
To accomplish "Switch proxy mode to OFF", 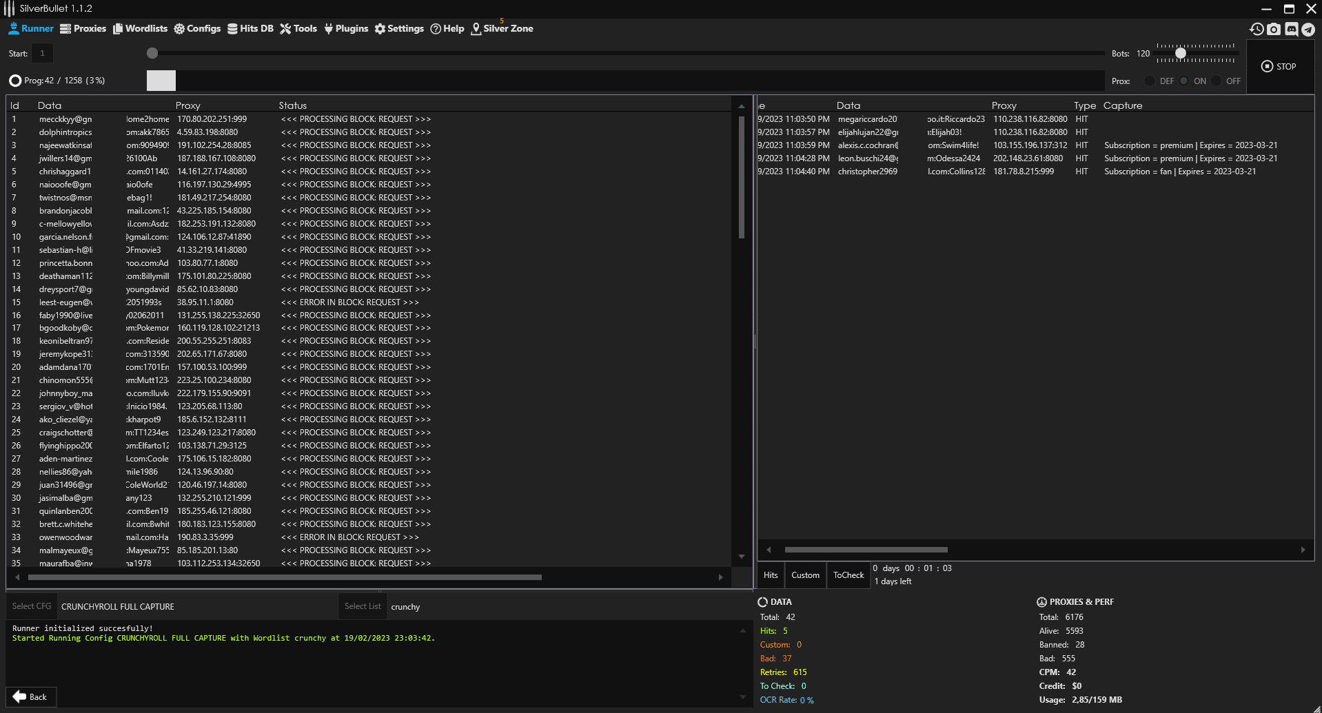I will click(x=1217, y=81).
